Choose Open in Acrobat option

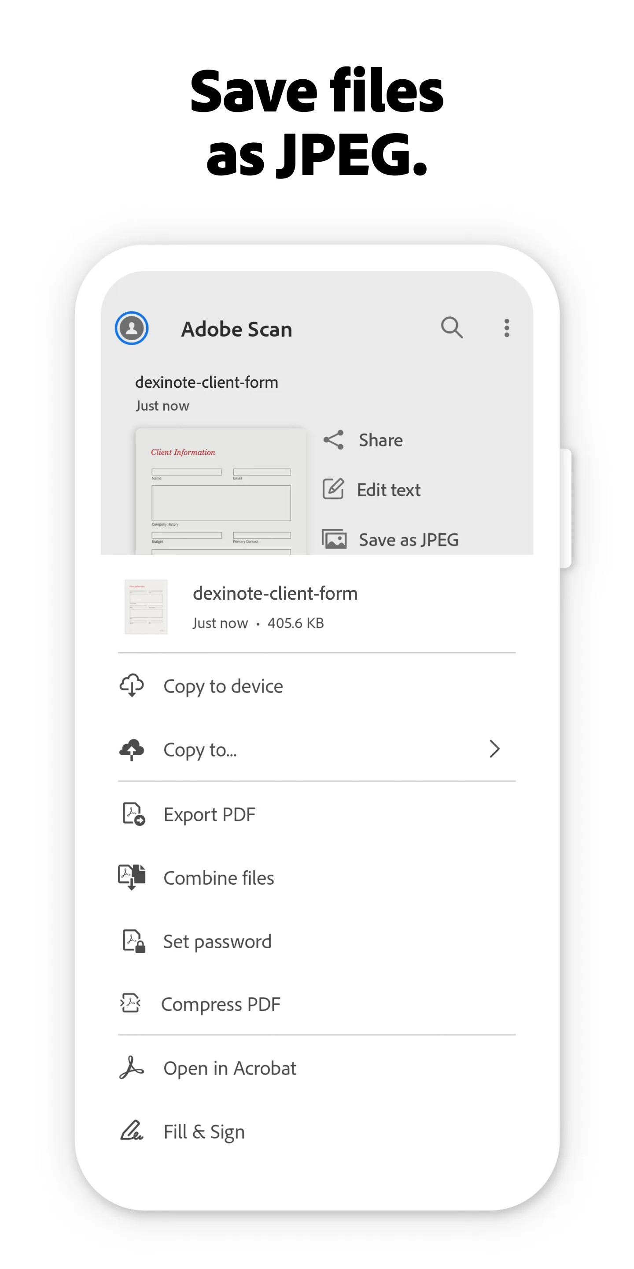click(317, 1068)
